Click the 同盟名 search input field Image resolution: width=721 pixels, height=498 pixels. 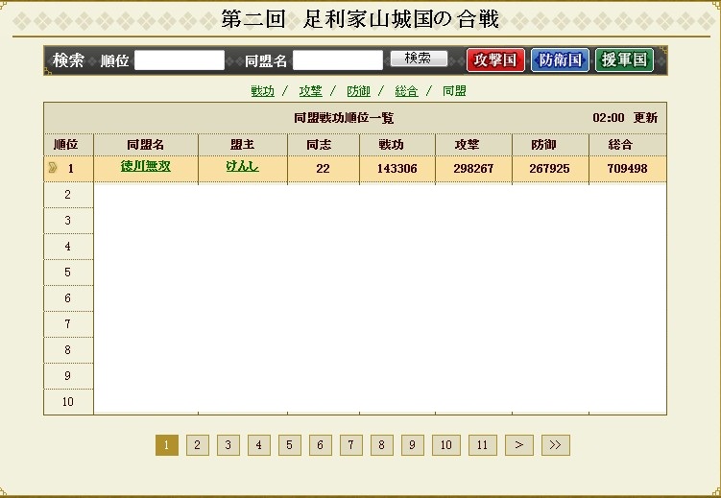click(338, 60)
